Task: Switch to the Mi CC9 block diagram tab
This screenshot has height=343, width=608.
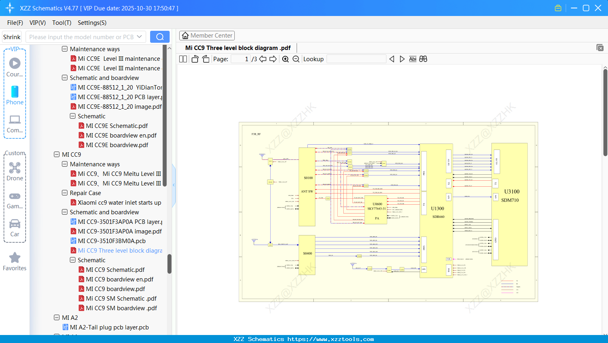Action: [x=238, y=48]
